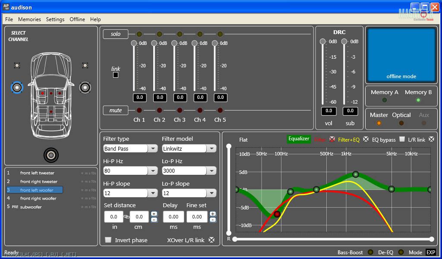This screenshot has height=259, width=442.
Task: Toggle the Bass-Boost indicator
Action: click(x=371, y=252)
